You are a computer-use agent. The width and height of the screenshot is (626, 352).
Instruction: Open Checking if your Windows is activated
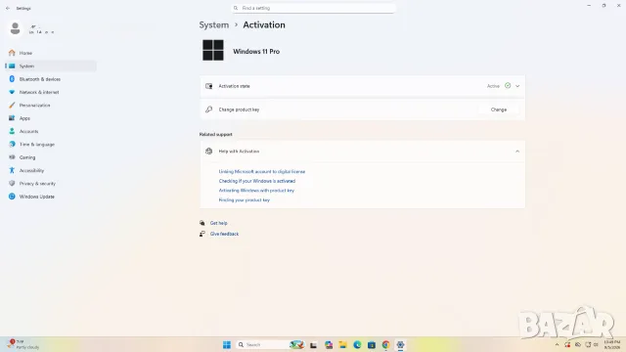[x=257, y=181]
